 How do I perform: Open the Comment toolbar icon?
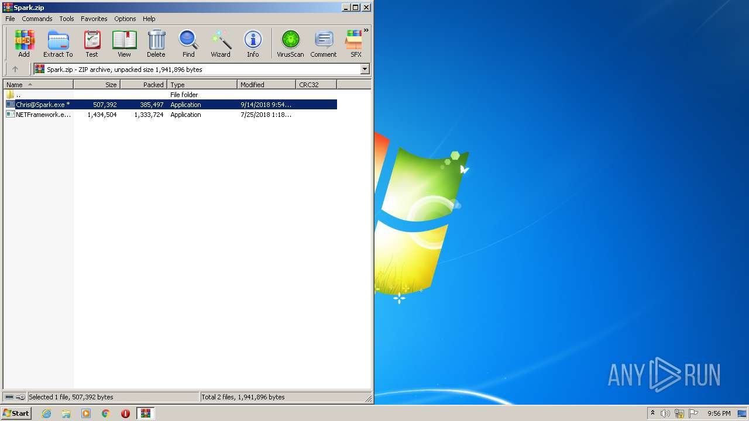click(324, 44)
